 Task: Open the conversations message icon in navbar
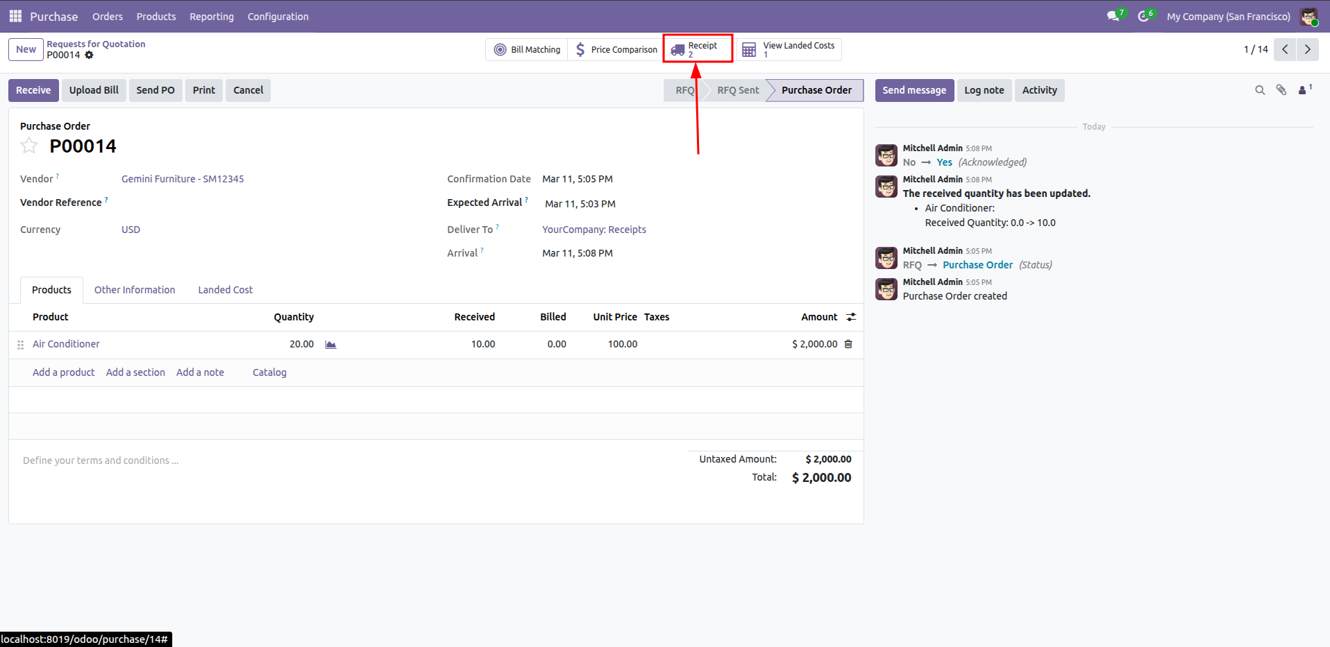tap(1113, 16)
